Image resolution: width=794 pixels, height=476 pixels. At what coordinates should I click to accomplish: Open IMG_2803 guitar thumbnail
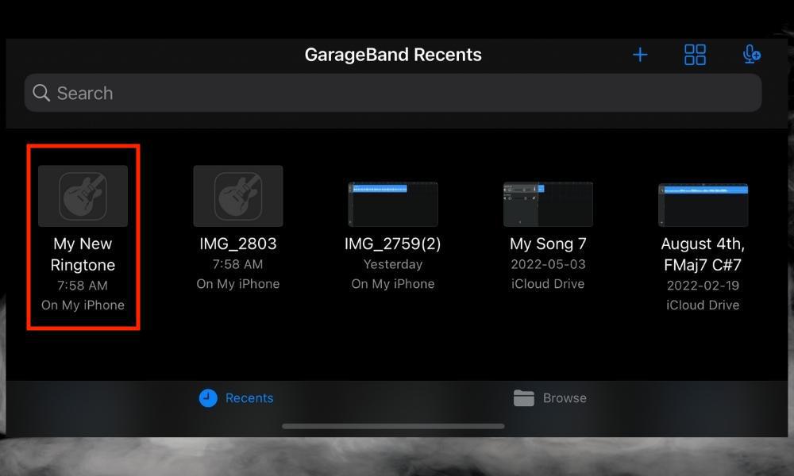tap(238, 196)
